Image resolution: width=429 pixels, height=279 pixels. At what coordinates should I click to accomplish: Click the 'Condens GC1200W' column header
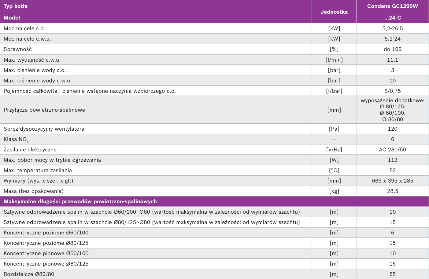393,6
